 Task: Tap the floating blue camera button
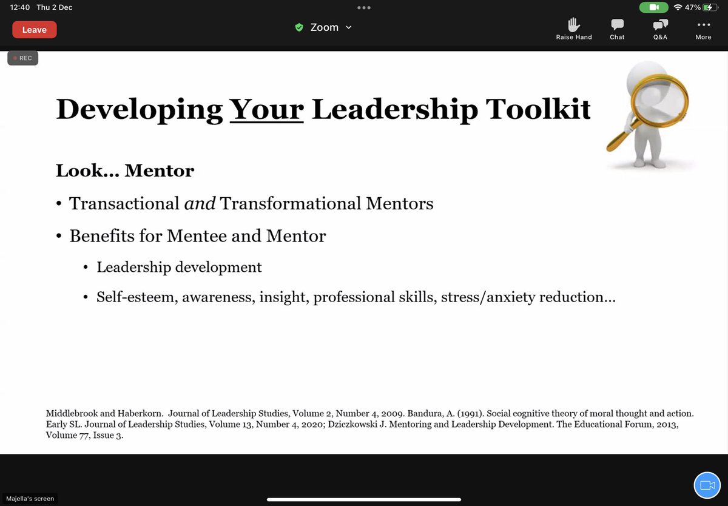click(x=707, y=485)
